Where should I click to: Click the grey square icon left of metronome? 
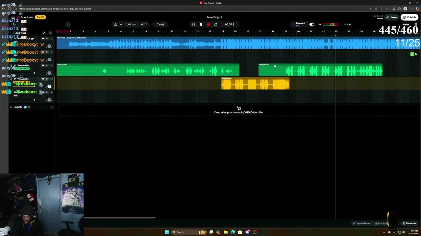[x=68, y=24]
